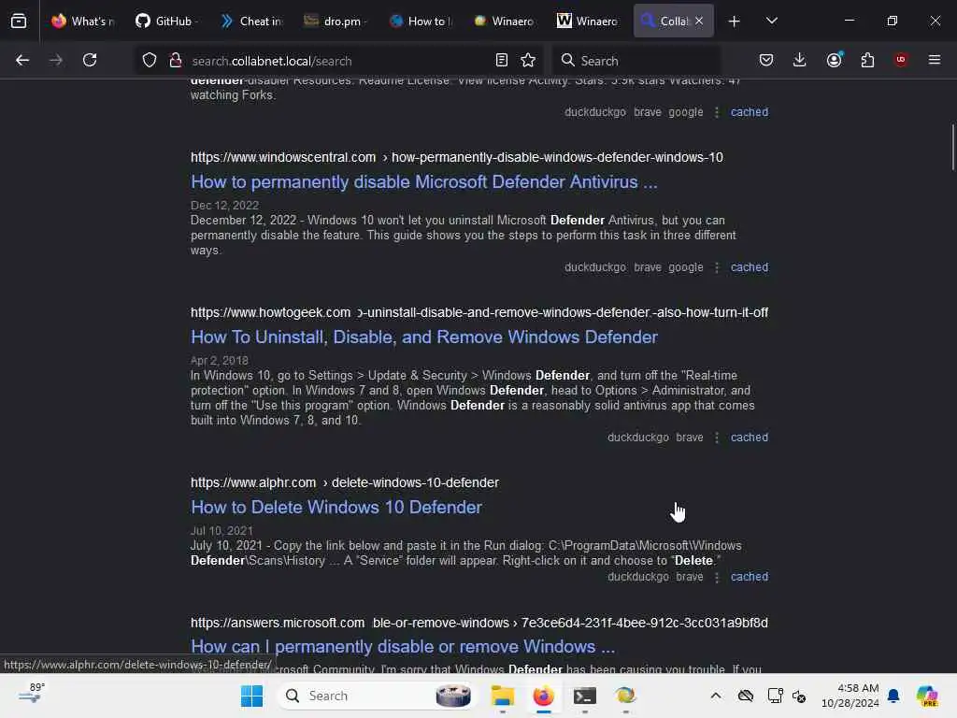957x718 pixels.
Task: Open the muted volume tray icon
Action: click(x=799, y=696)
